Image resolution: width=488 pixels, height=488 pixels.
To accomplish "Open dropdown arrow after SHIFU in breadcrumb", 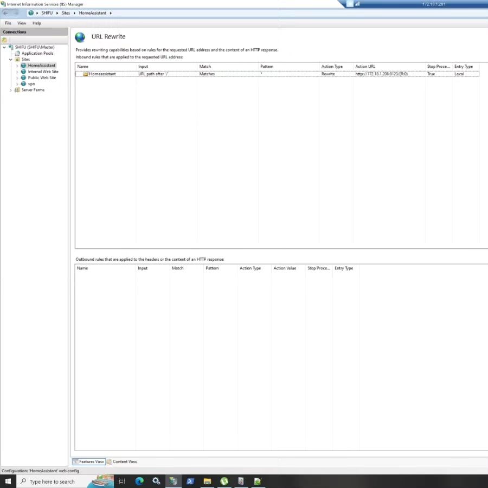I will (x=57, y=13).
